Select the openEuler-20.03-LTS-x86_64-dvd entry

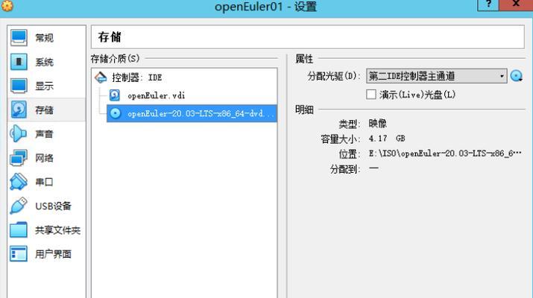pos(192,113)
